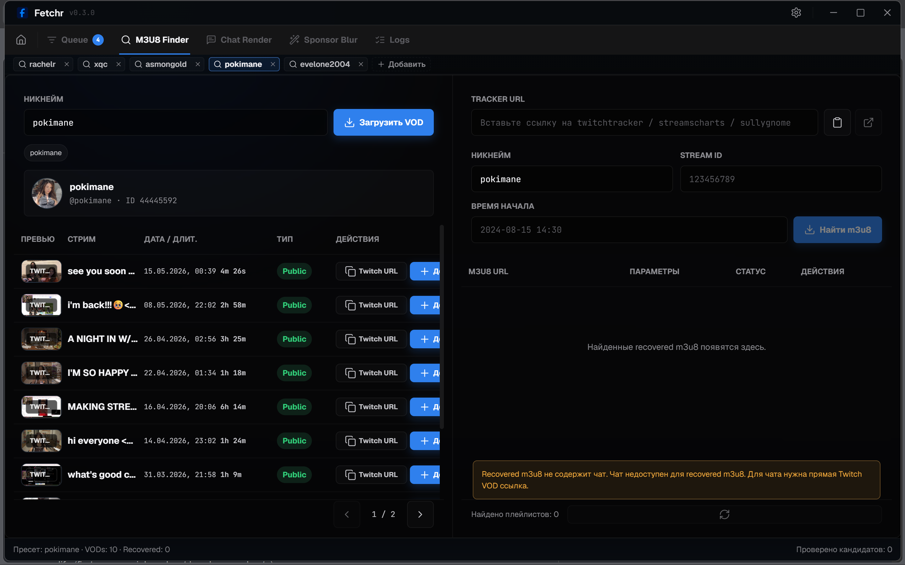Screen dimensions: 905x565
Task: Add 'A NIGHT IN W/' VOD to queue
Action: pyautogui.click(x=425, y=339)
